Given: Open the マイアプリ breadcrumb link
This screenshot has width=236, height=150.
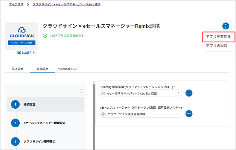Looking at the screenshot, I should pos(16,4).
